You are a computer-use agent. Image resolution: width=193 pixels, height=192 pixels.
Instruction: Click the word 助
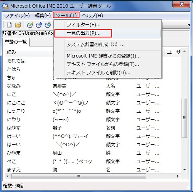(x=55, y=170)
